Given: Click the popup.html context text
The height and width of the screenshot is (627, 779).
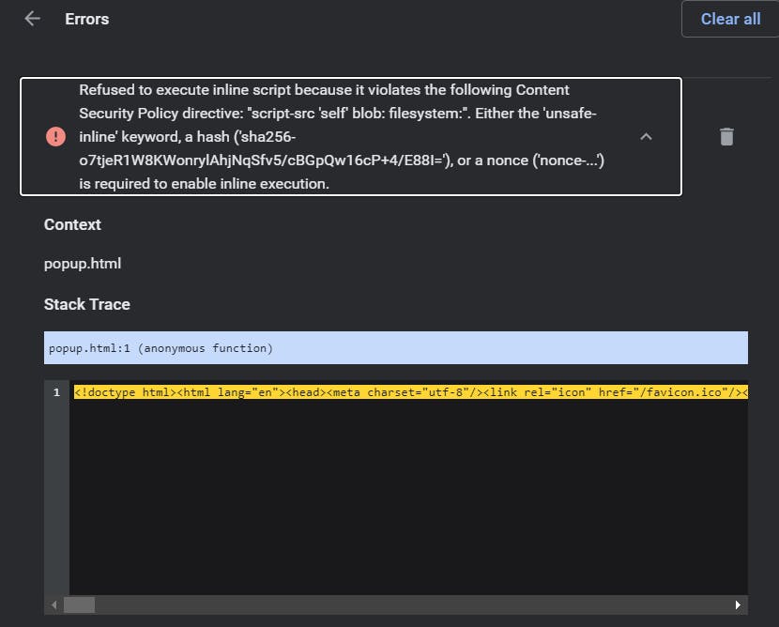Looking at the screenshot, I should pyautogui.click(x=83, y=264).
